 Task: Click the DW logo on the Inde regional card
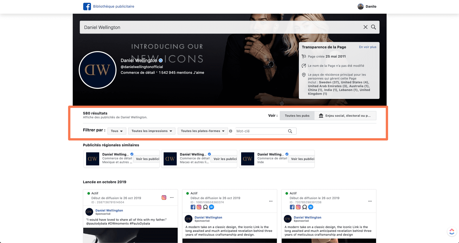(248, 159)
